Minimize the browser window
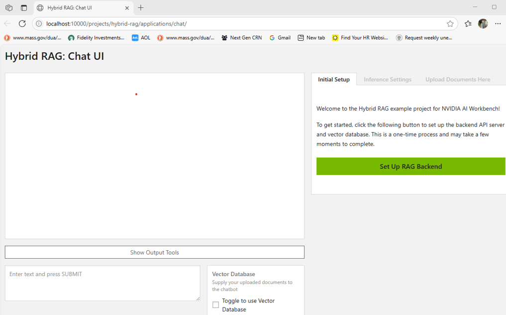The height and width of the screenshot is (315, 506). click(475, 7)
